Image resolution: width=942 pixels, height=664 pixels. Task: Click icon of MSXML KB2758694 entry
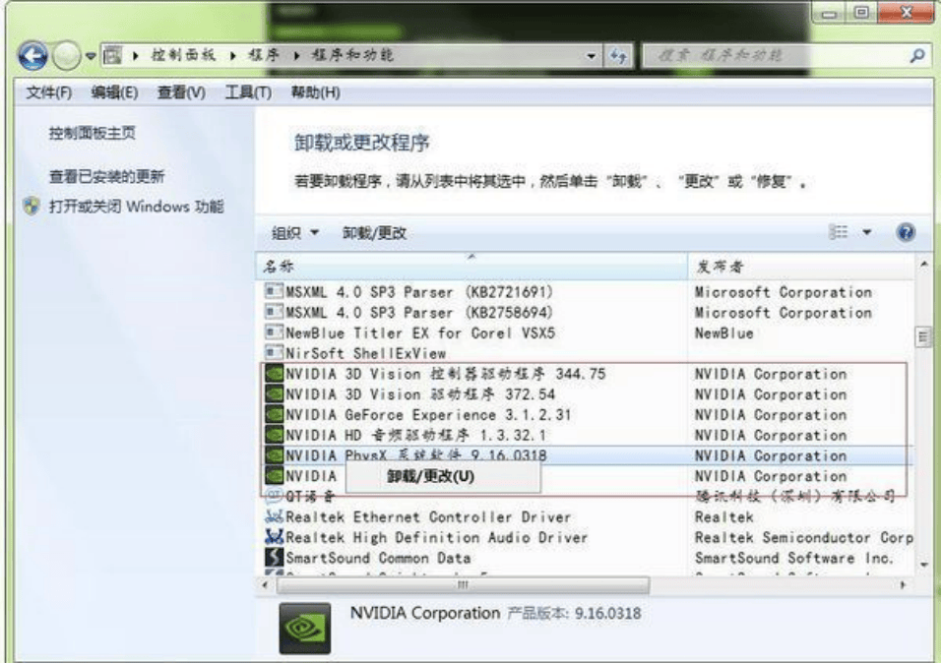click(274, 312)
